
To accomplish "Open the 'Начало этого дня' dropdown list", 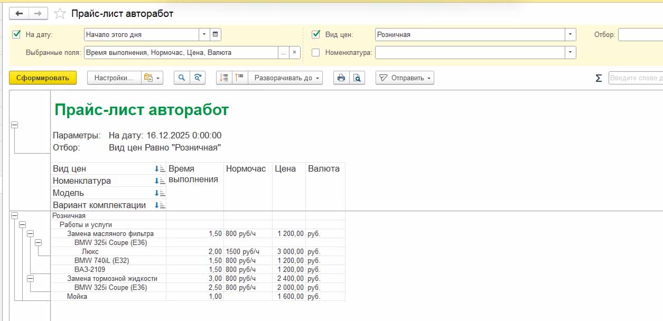I will coord(204,35).
